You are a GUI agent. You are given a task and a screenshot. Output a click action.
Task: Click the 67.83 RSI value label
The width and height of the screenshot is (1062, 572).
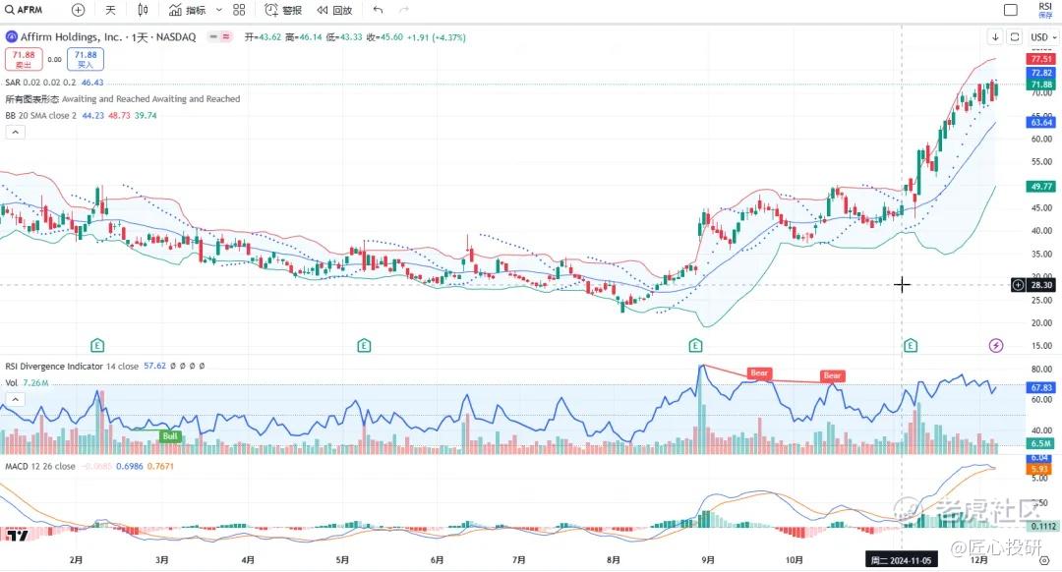click(1041, 388)
